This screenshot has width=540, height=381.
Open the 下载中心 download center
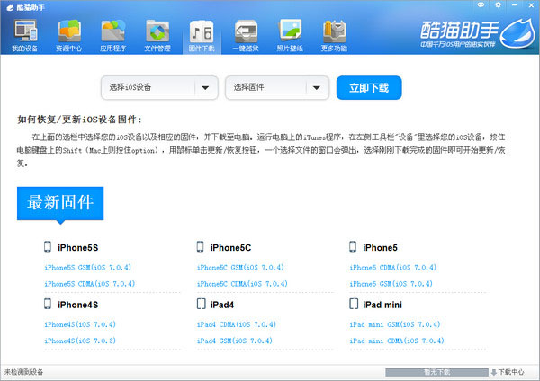pyautogui.click(x=511, y=372)
